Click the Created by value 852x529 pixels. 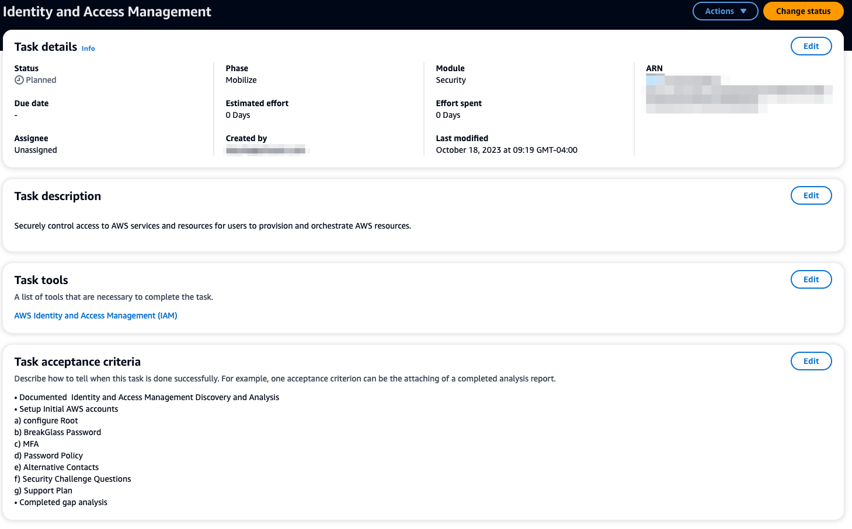[x=266, y=150]
